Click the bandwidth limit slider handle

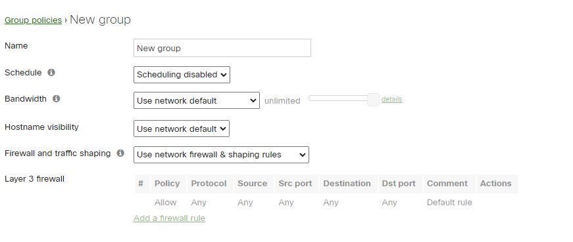[373, 100]
